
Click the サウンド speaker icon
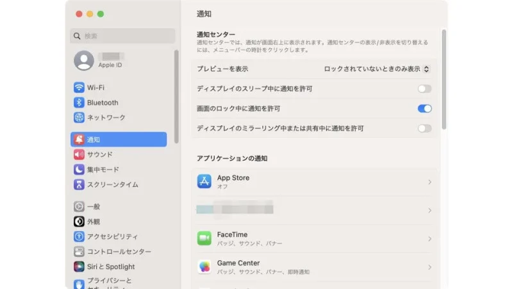(x=79, y=155)
